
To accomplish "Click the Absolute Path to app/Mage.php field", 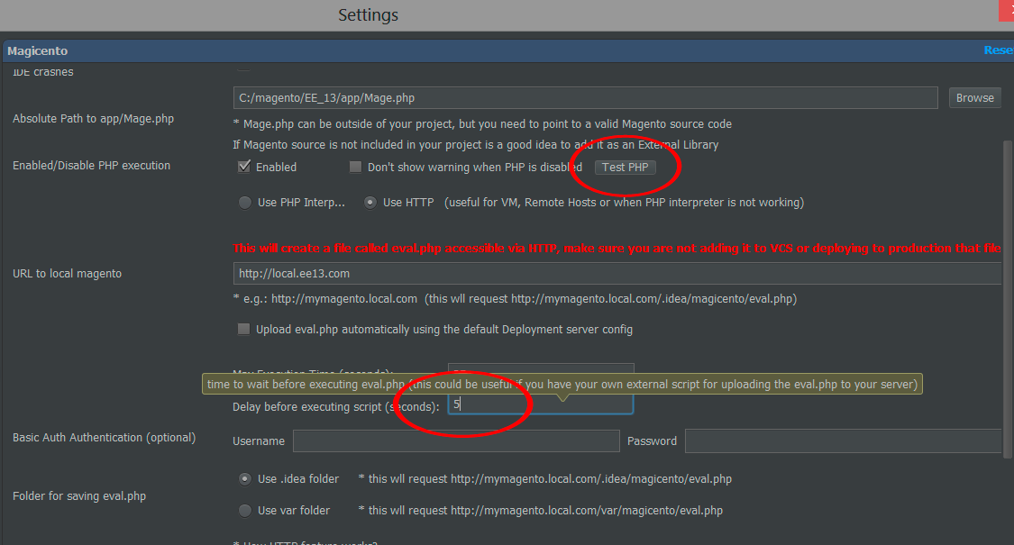I will pyautogui.click(x=585, y=97).
